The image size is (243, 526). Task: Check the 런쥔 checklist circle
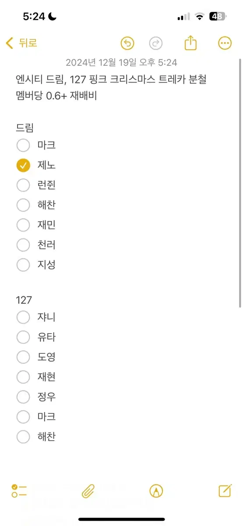click(x=23, y=185)
